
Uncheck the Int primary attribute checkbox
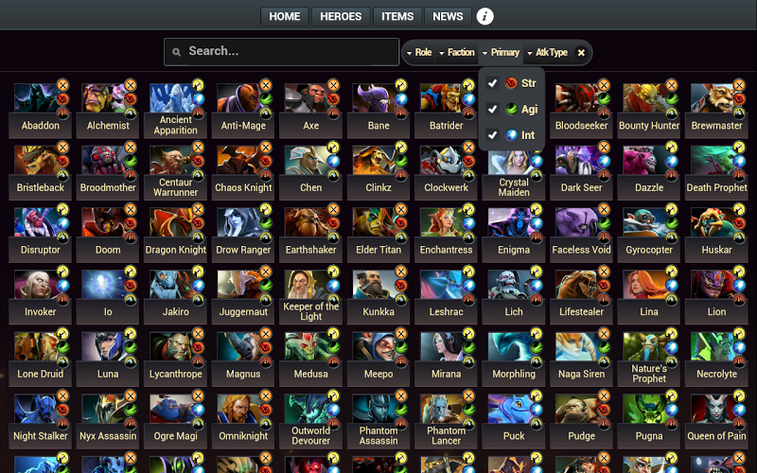pos(492,135)
